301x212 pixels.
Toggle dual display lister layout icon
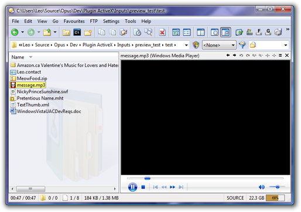pyautogui.click(x=200, y=32)
